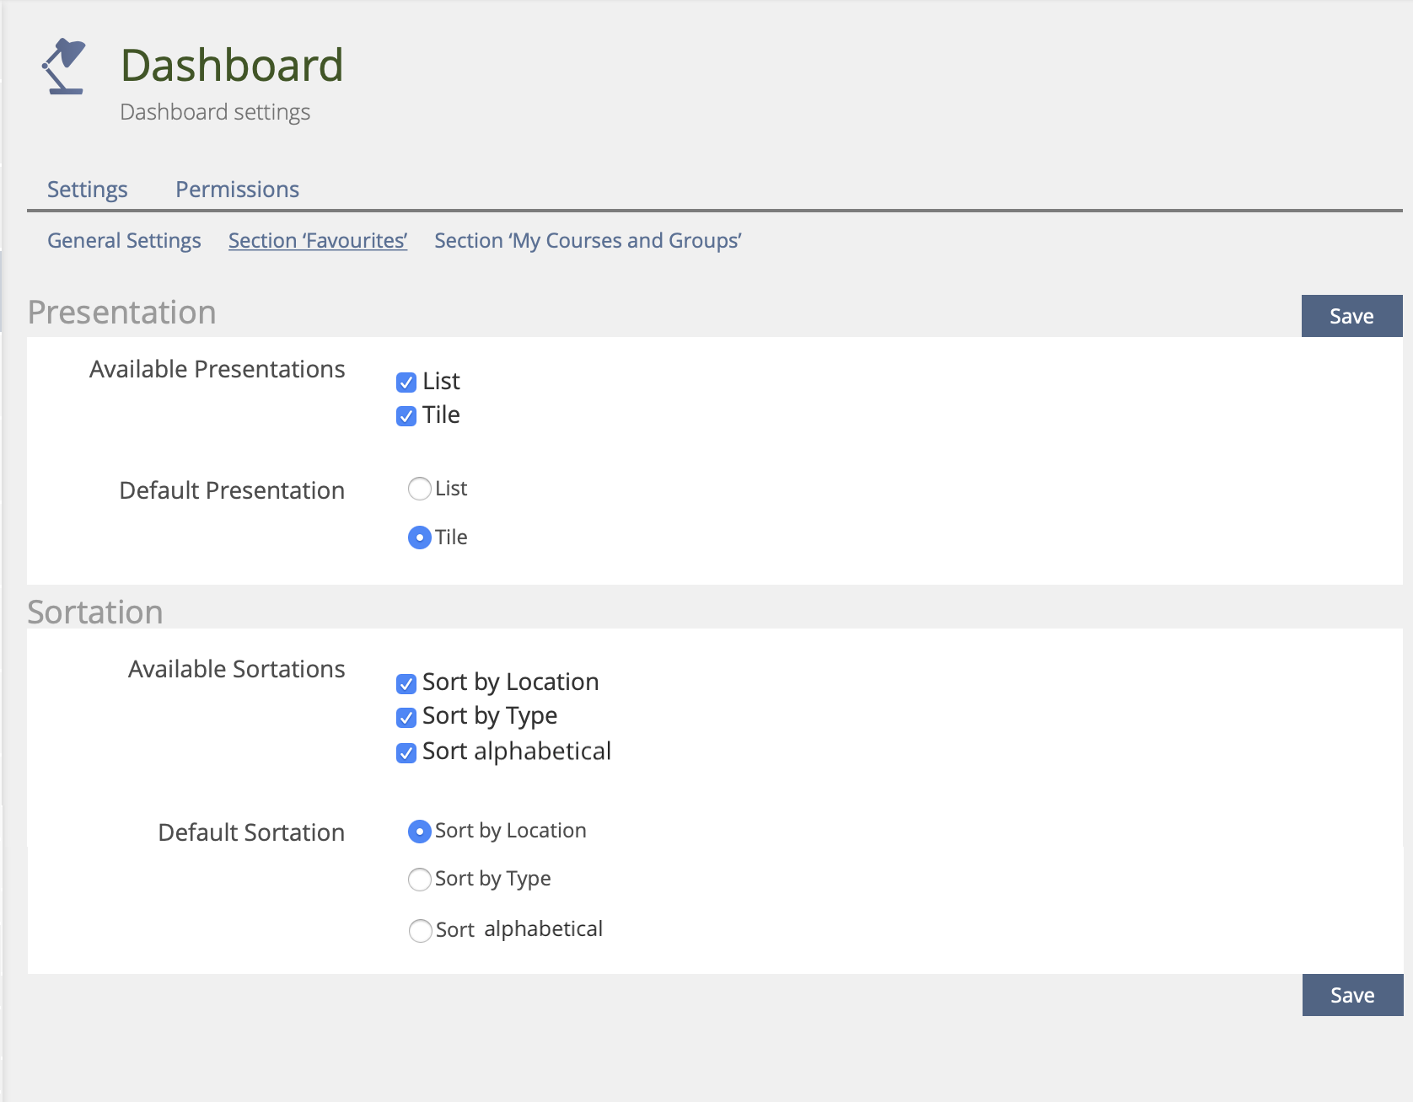The image size is (1413, 1102).
Task: Click the Dashboard page title
Action: [232, 66]
